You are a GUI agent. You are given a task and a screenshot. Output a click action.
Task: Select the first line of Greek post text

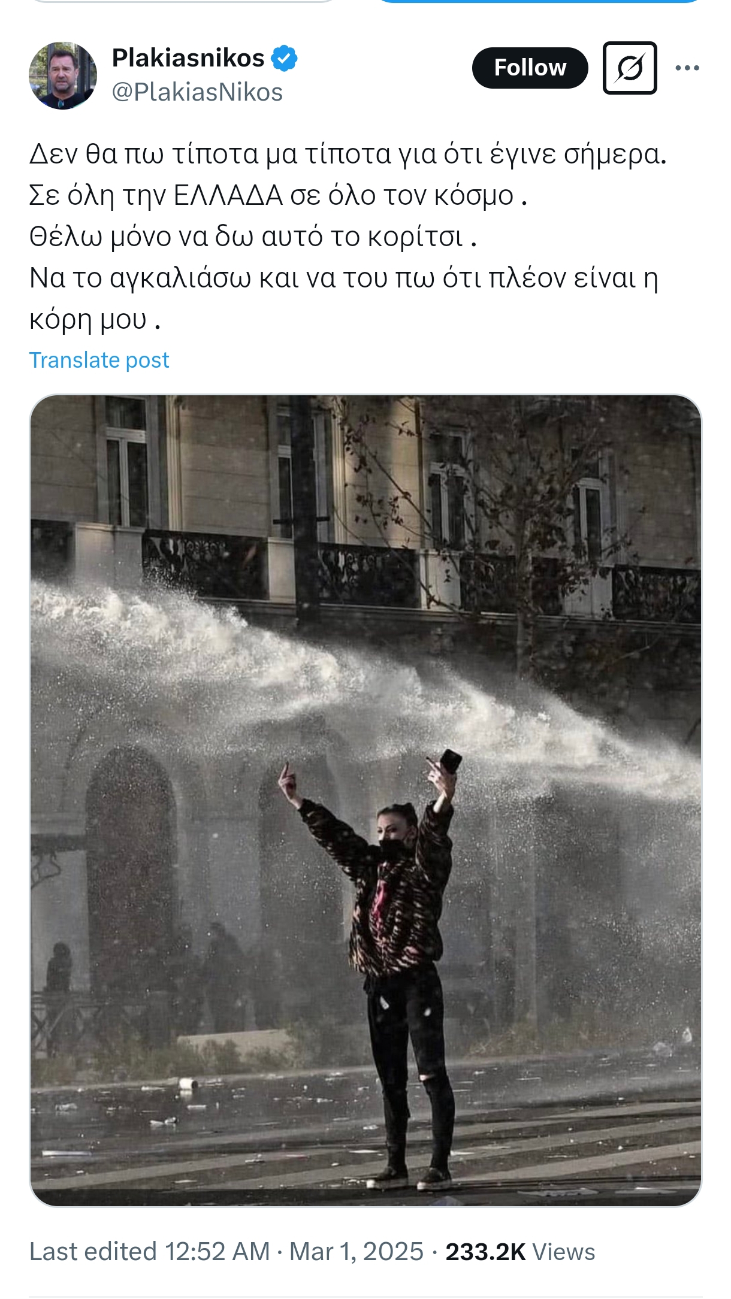point(348,155)
